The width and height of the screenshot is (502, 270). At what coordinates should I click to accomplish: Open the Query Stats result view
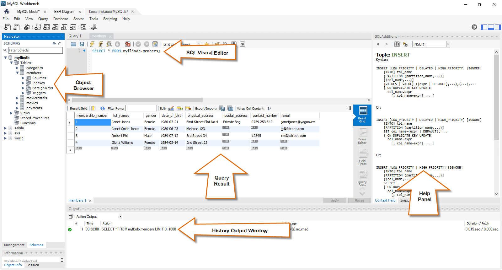362,179
